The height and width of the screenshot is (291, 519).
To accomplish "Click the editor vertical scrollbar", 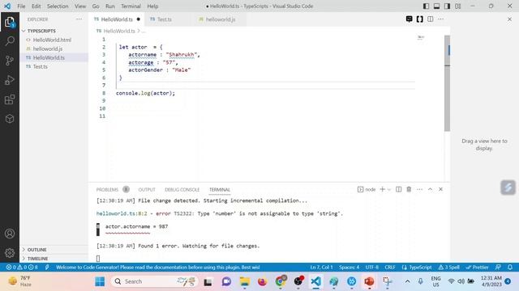I will (447, 83).
